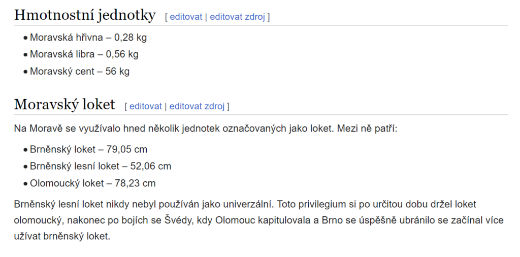The image size is (520, 257).
Task: Click editovat link beside Moravský loket heading
Action: pos(146,106)
